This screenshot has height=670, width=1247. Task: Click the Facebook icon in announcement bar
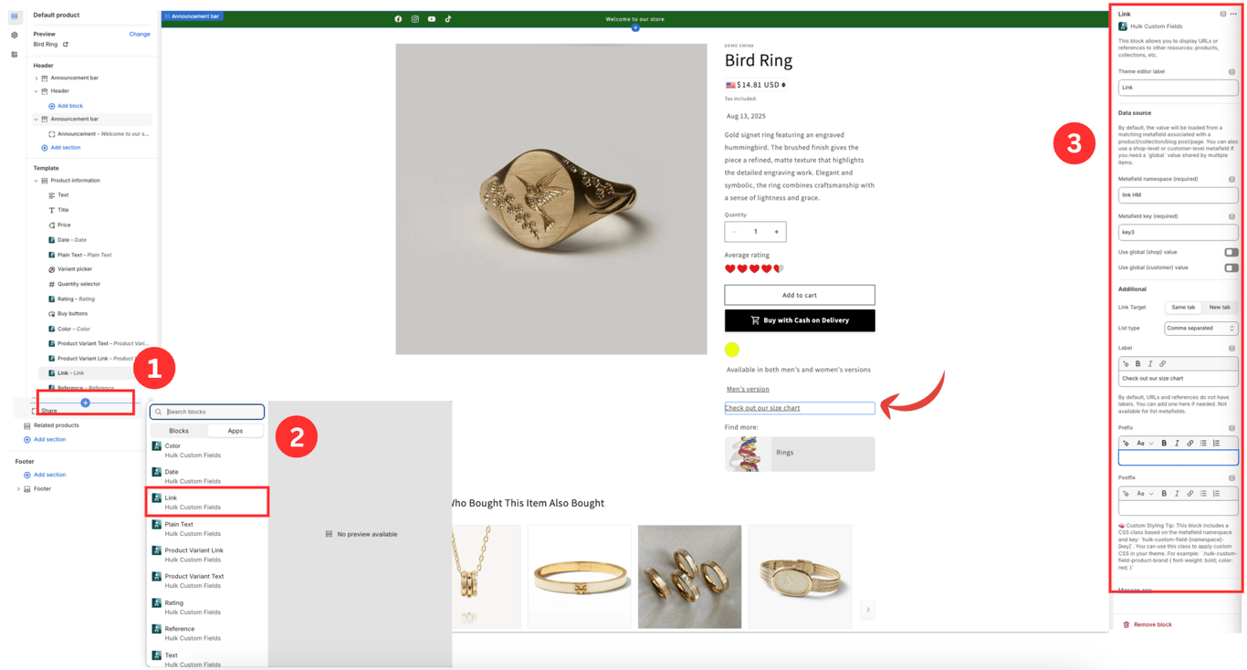[398, 18]
